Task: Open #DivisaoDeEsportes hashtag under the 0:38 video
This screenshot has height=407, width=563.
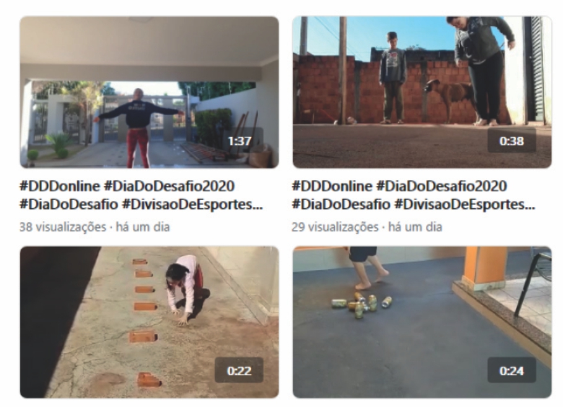Action: coord(465,204)
